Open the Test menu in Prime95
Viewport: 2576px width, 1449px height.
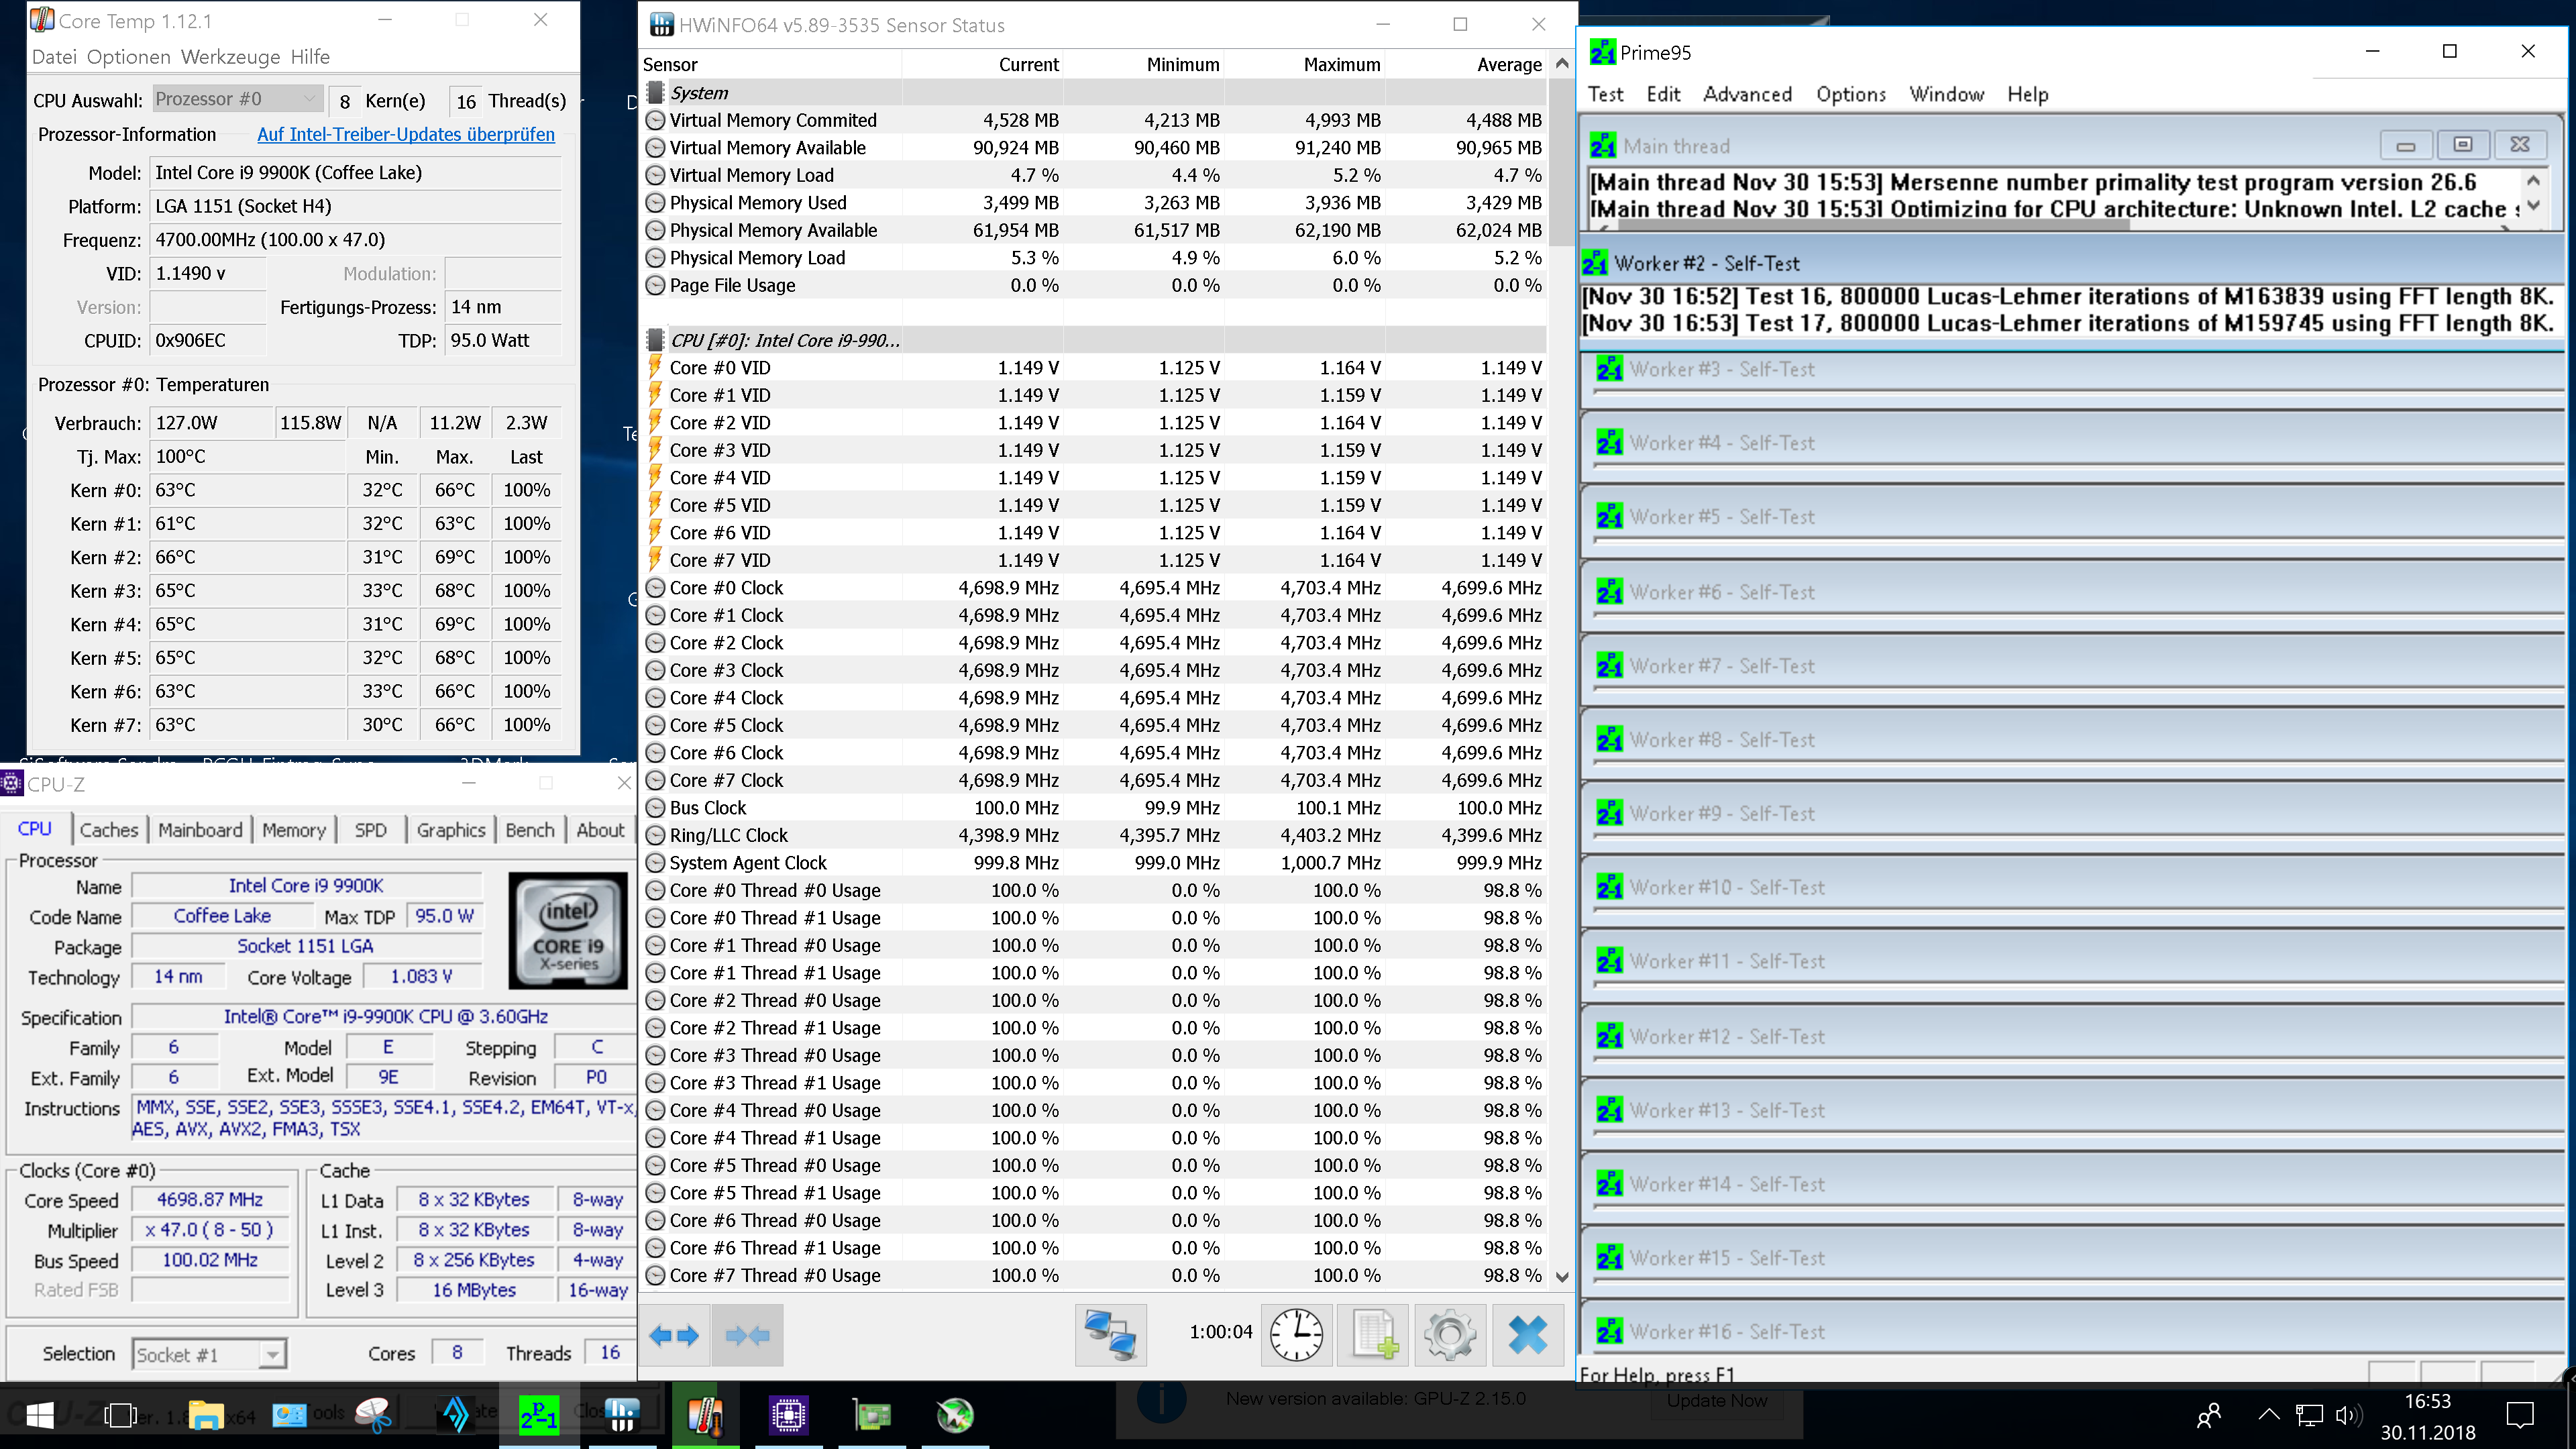(1605, 94)
